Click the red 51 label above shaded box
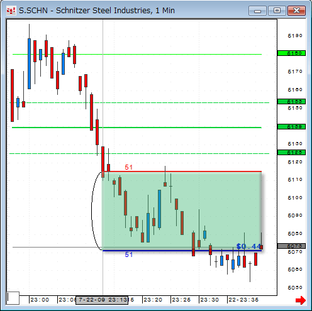The width and height of the screenshot is (312, 311). [x=129, y=167]
